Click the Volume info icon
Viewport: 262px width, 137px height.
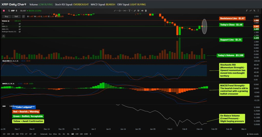click(x=8, y=21)
